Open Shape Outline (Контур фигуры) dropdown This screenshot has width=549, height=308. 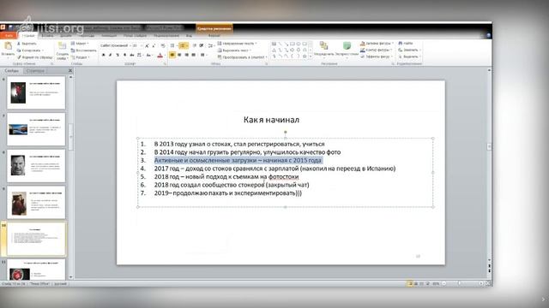pyautogui.click(x=376, y=50)
